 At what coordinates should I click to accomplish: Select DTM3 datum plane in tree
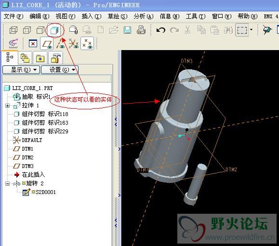coord(23,166)
